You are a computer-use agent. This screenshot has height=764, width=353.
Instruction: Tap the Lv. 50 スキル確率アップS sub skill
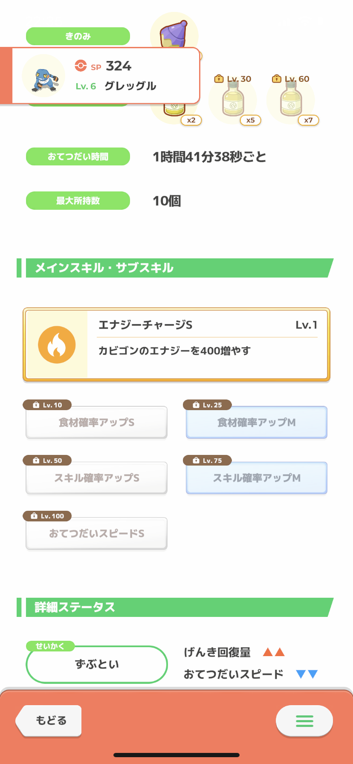(x=96, y=477)
